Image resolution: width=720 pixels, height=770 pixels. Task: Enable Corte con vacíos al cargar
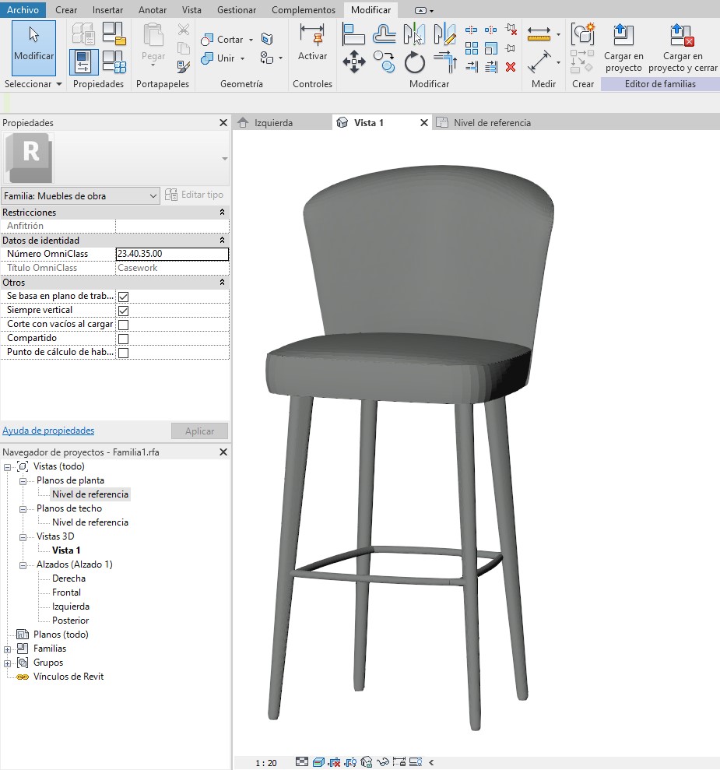[x=123, y=325]
